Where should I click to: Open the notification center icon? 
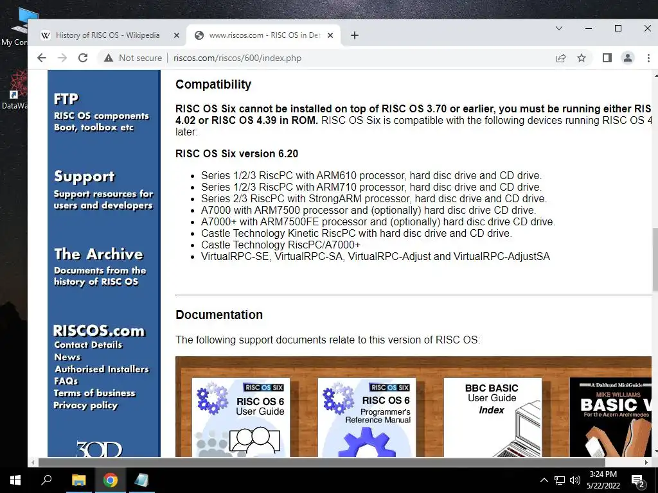pyautogui.click(x=638, y=481)
